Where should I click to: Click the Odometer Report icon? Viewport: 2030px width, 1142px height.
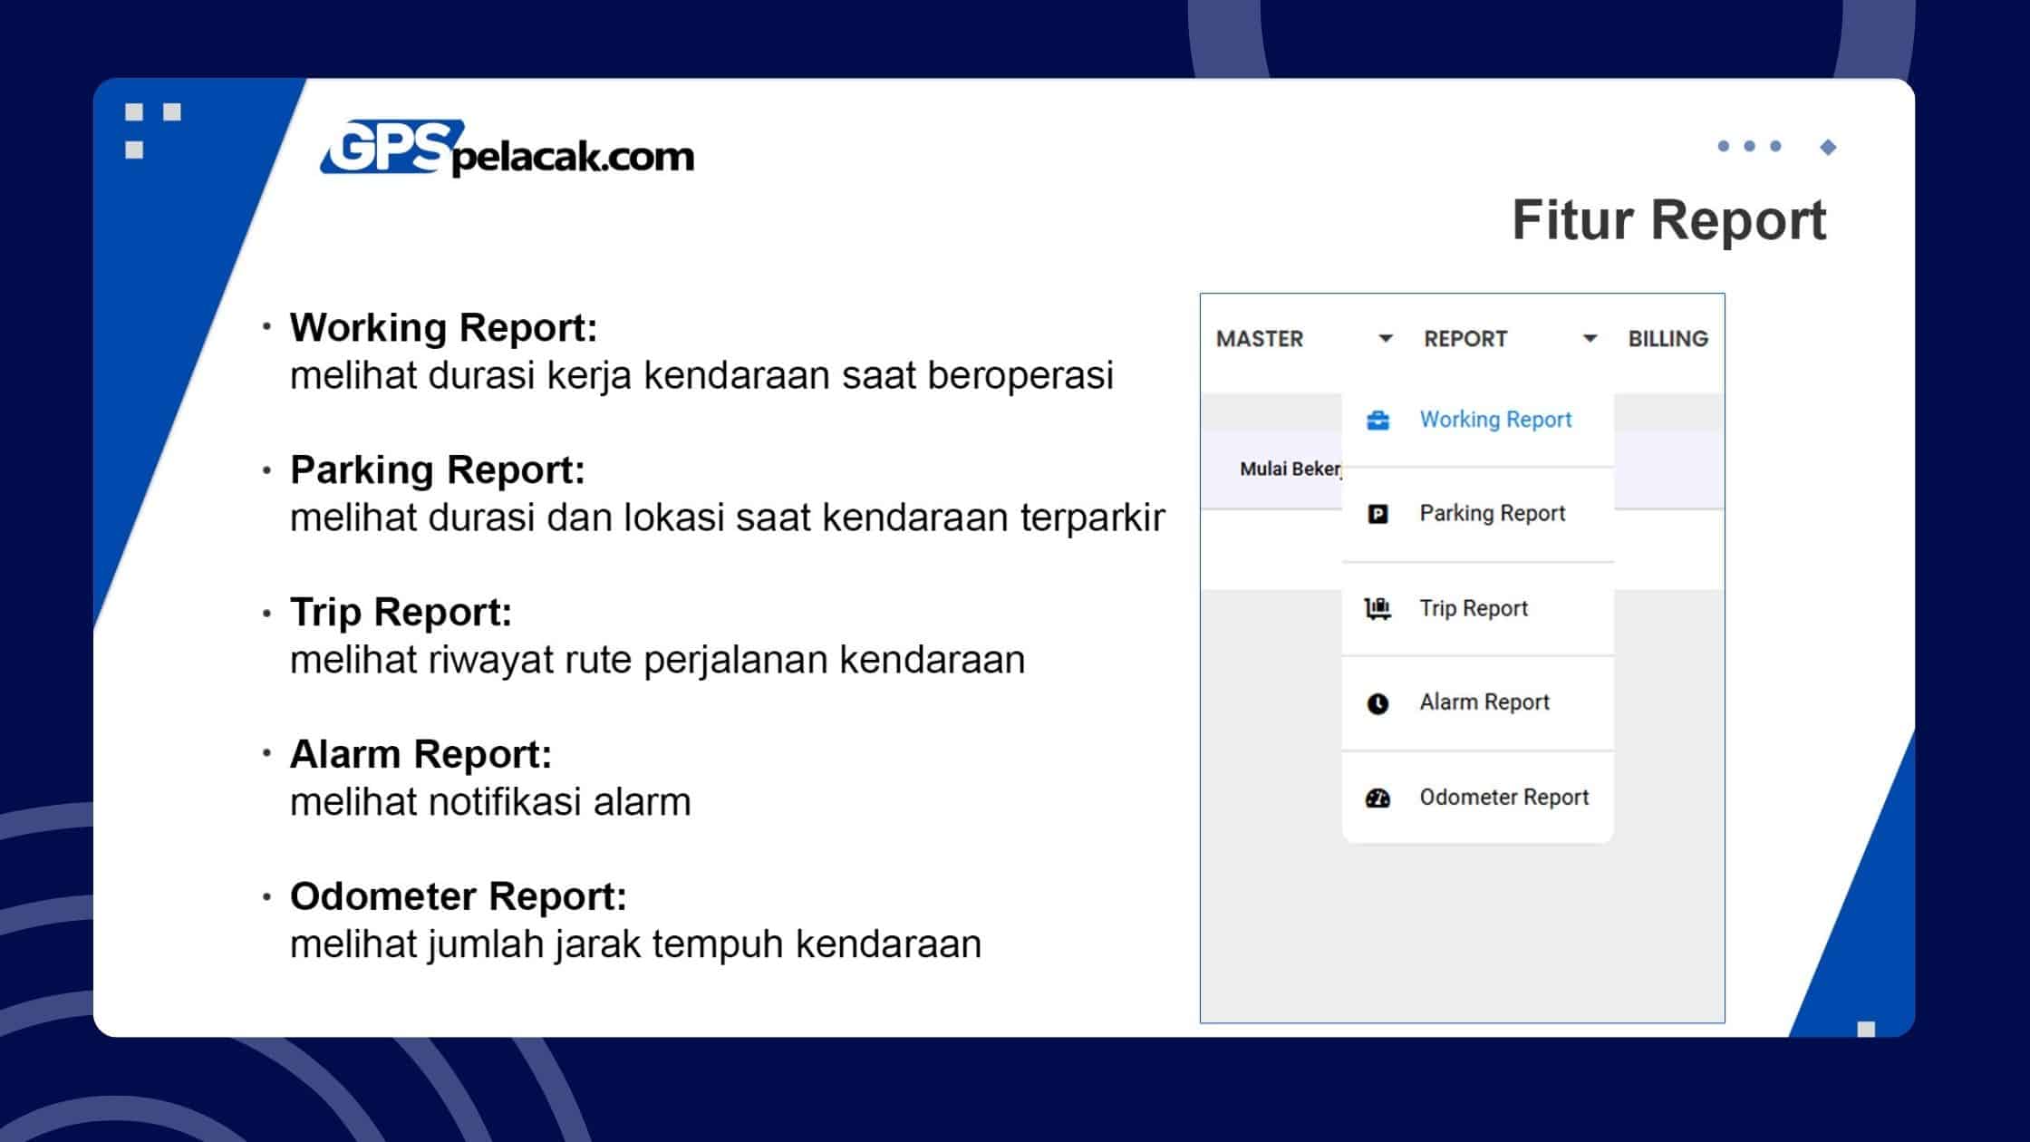1376,795
